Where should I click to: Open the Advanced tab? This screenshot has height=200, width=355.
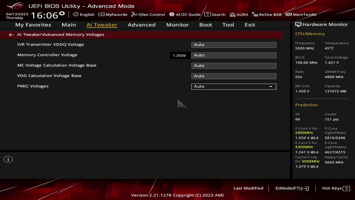[141, 25]
